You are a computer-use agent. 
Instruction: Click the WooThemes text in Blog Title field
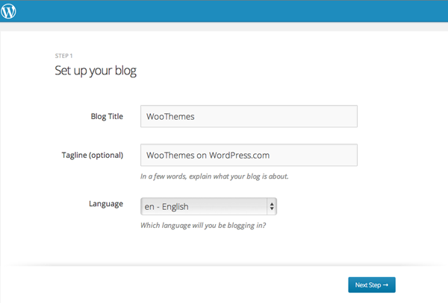[170, 116]
